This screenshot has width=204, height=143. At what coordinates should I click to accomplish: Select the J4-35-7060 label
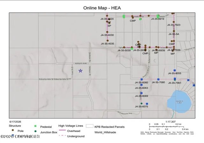pos(158,82)
